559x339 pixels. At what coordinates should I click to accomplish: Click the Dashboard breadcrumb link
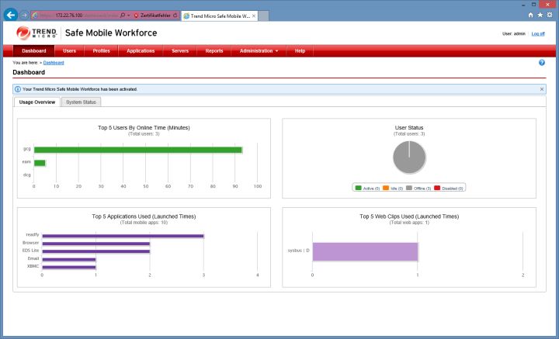pyautogui.click(x=54, y=62)
